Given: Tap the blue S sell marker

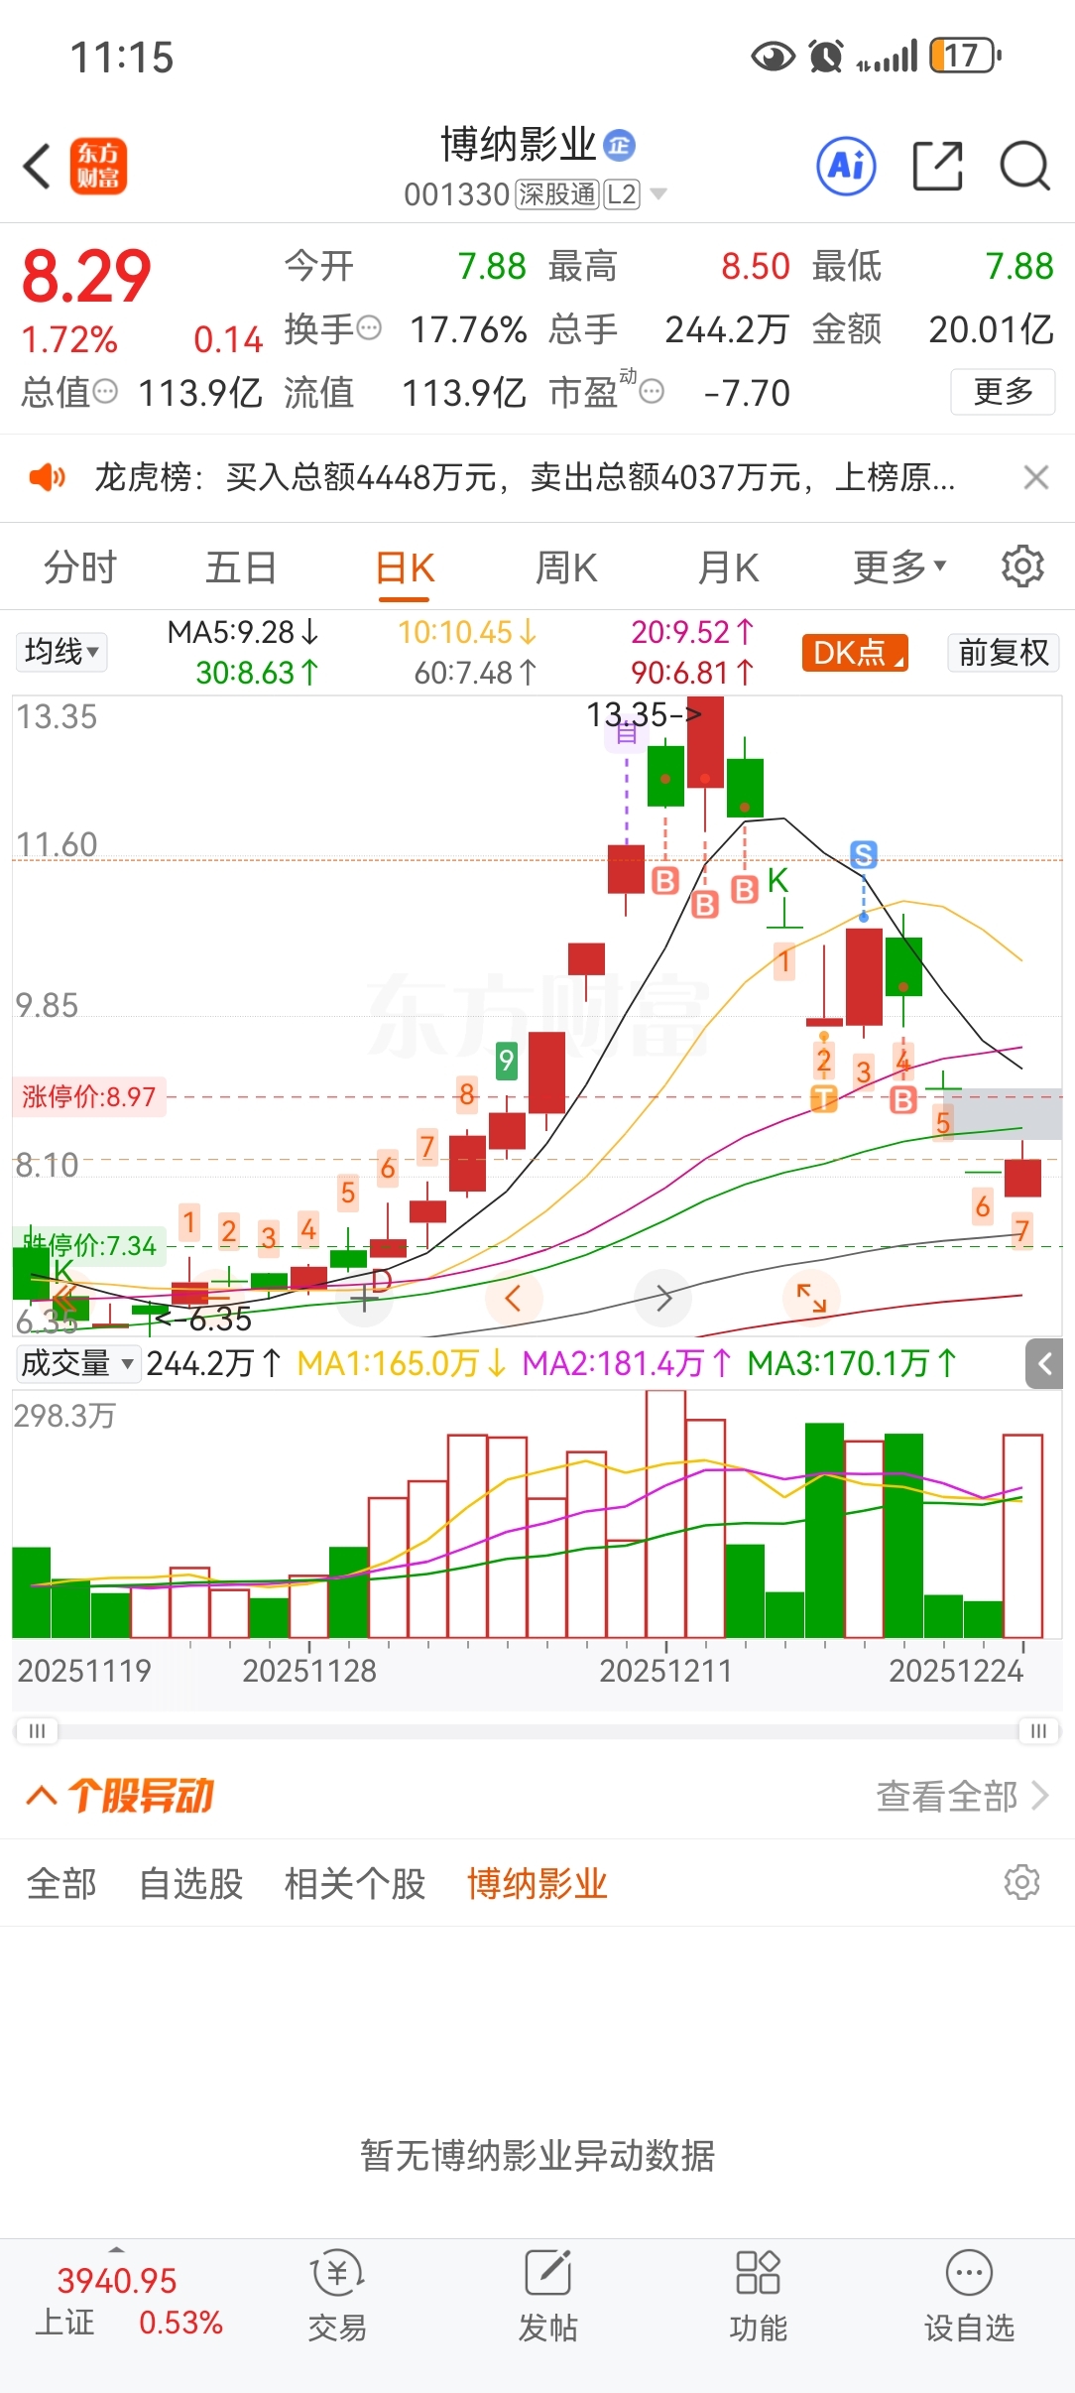Looking at the screenshot, I should [x=864, y=854].
